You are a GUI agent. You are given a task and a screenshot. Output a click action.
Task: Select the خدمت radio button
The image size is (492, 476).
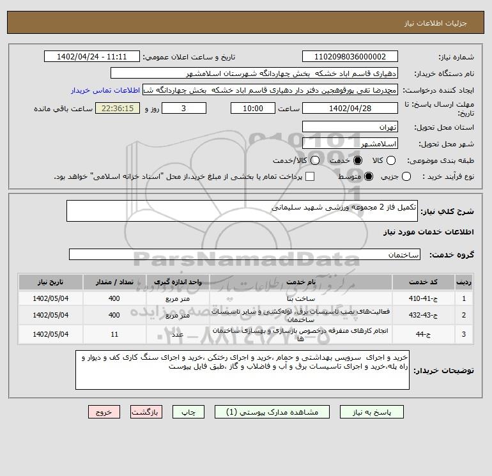click(357, 160)
